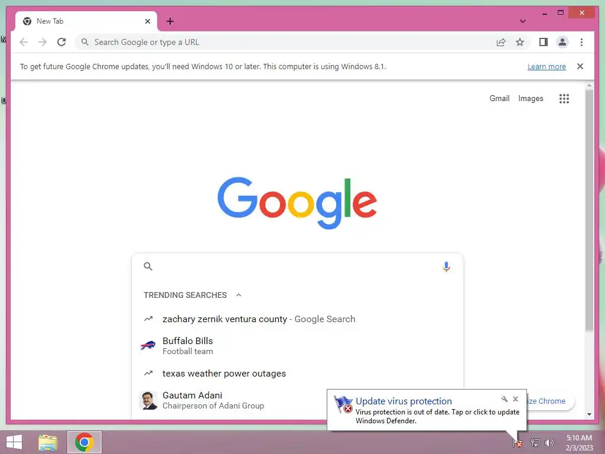Viewport: 605px width, 454px height.
Task: Click the magnifier icon in Google search box
Action: [148, 267]
